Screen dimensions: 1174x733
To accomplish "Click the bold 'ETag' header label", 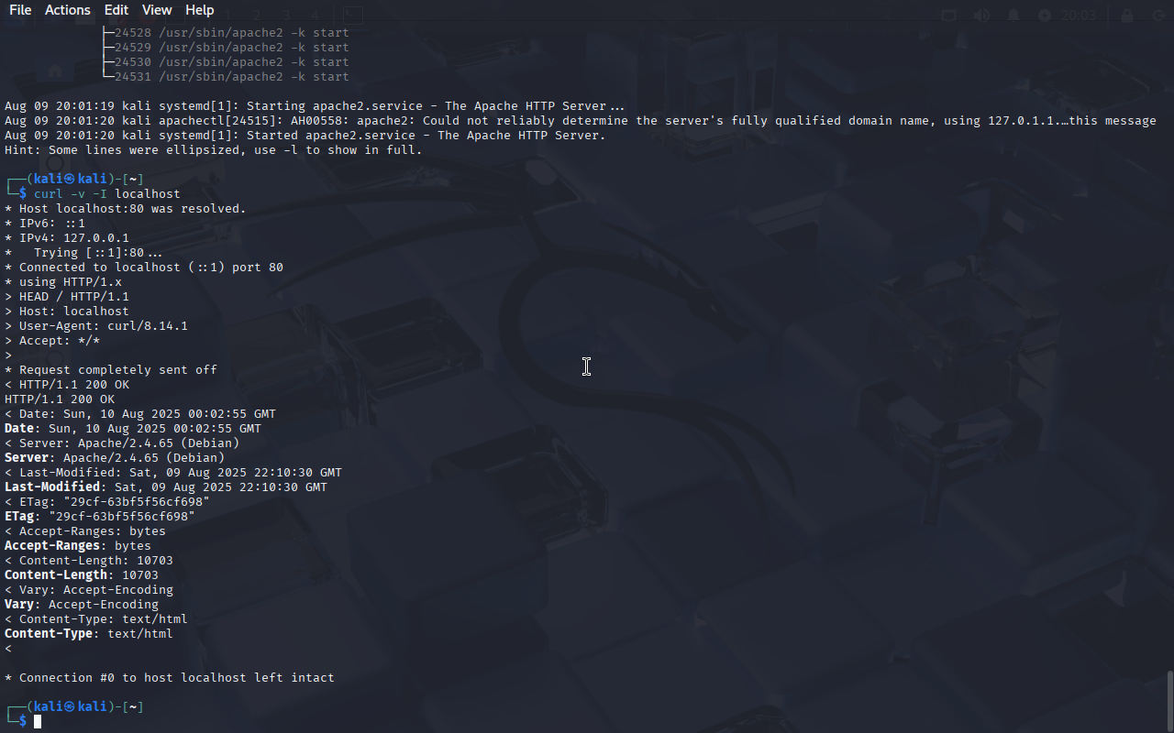I will [x=19, y=517].
